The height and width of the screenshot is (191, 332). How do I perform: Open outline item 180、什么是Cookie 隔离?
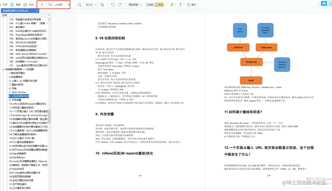click(x=29, y=23)
